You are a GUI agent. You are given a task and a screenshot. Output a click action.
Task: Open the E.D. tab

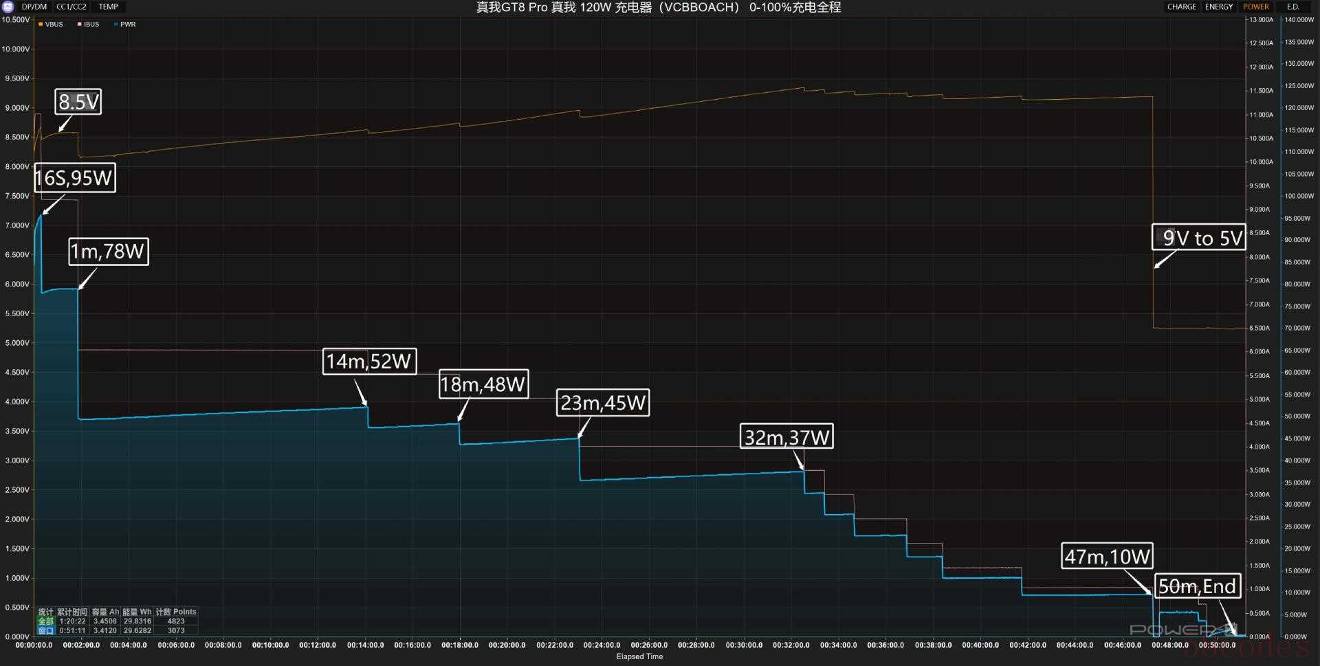(x=1292, y=7)
